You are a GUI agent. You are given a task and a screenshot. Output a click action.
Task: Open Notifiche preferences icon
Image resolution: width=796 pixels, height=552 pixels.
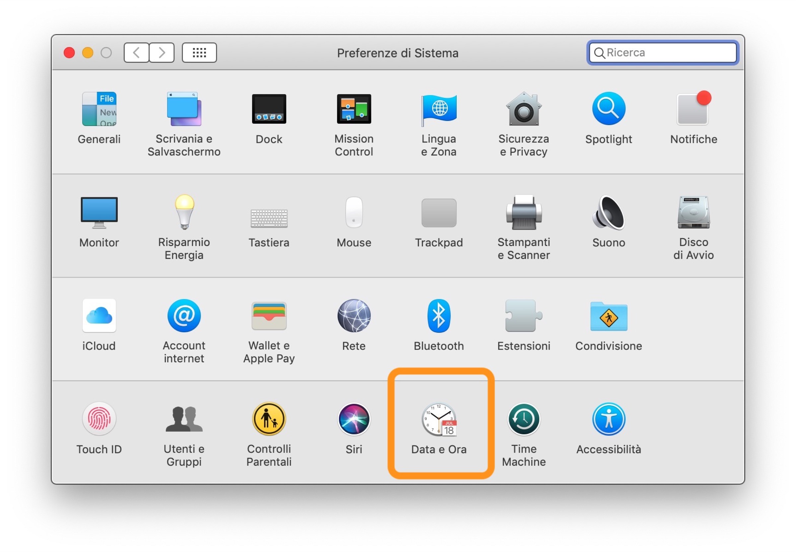coord(693,109)
